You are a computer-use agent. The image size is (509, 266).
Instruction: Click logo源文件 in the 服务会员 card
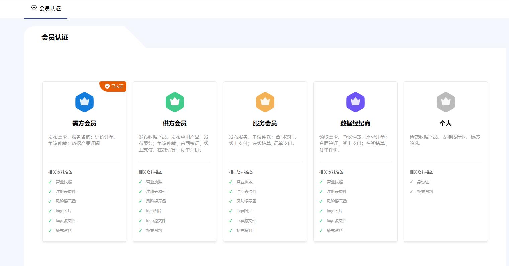(x=246, y=221)
